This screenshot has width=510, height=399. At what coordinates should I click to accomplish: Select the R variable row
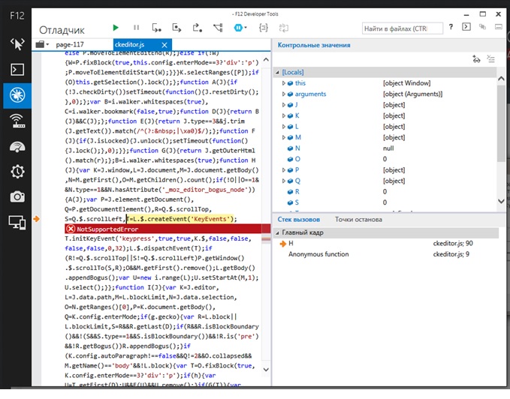click(x=385, y=192)
